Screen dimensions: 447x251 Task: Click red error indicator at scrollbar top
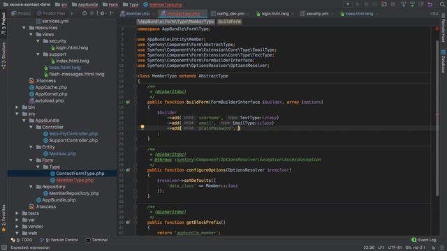tap(437, 29)
